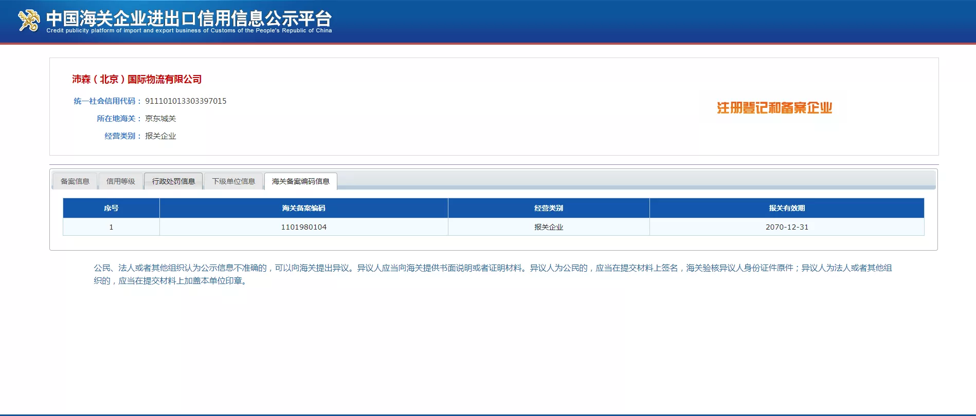Click the 统一社会信用代码 label
Screen dimensions: 976x416
click(x=107, y=101)
